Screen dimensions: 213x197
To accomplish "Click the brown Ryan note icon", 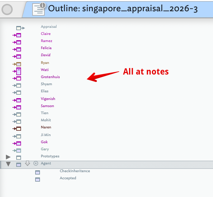I will click(18, 64).
